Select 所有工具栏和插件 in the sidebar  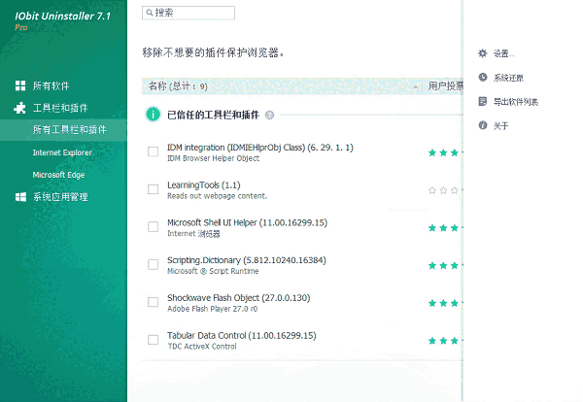click(69, 129)
